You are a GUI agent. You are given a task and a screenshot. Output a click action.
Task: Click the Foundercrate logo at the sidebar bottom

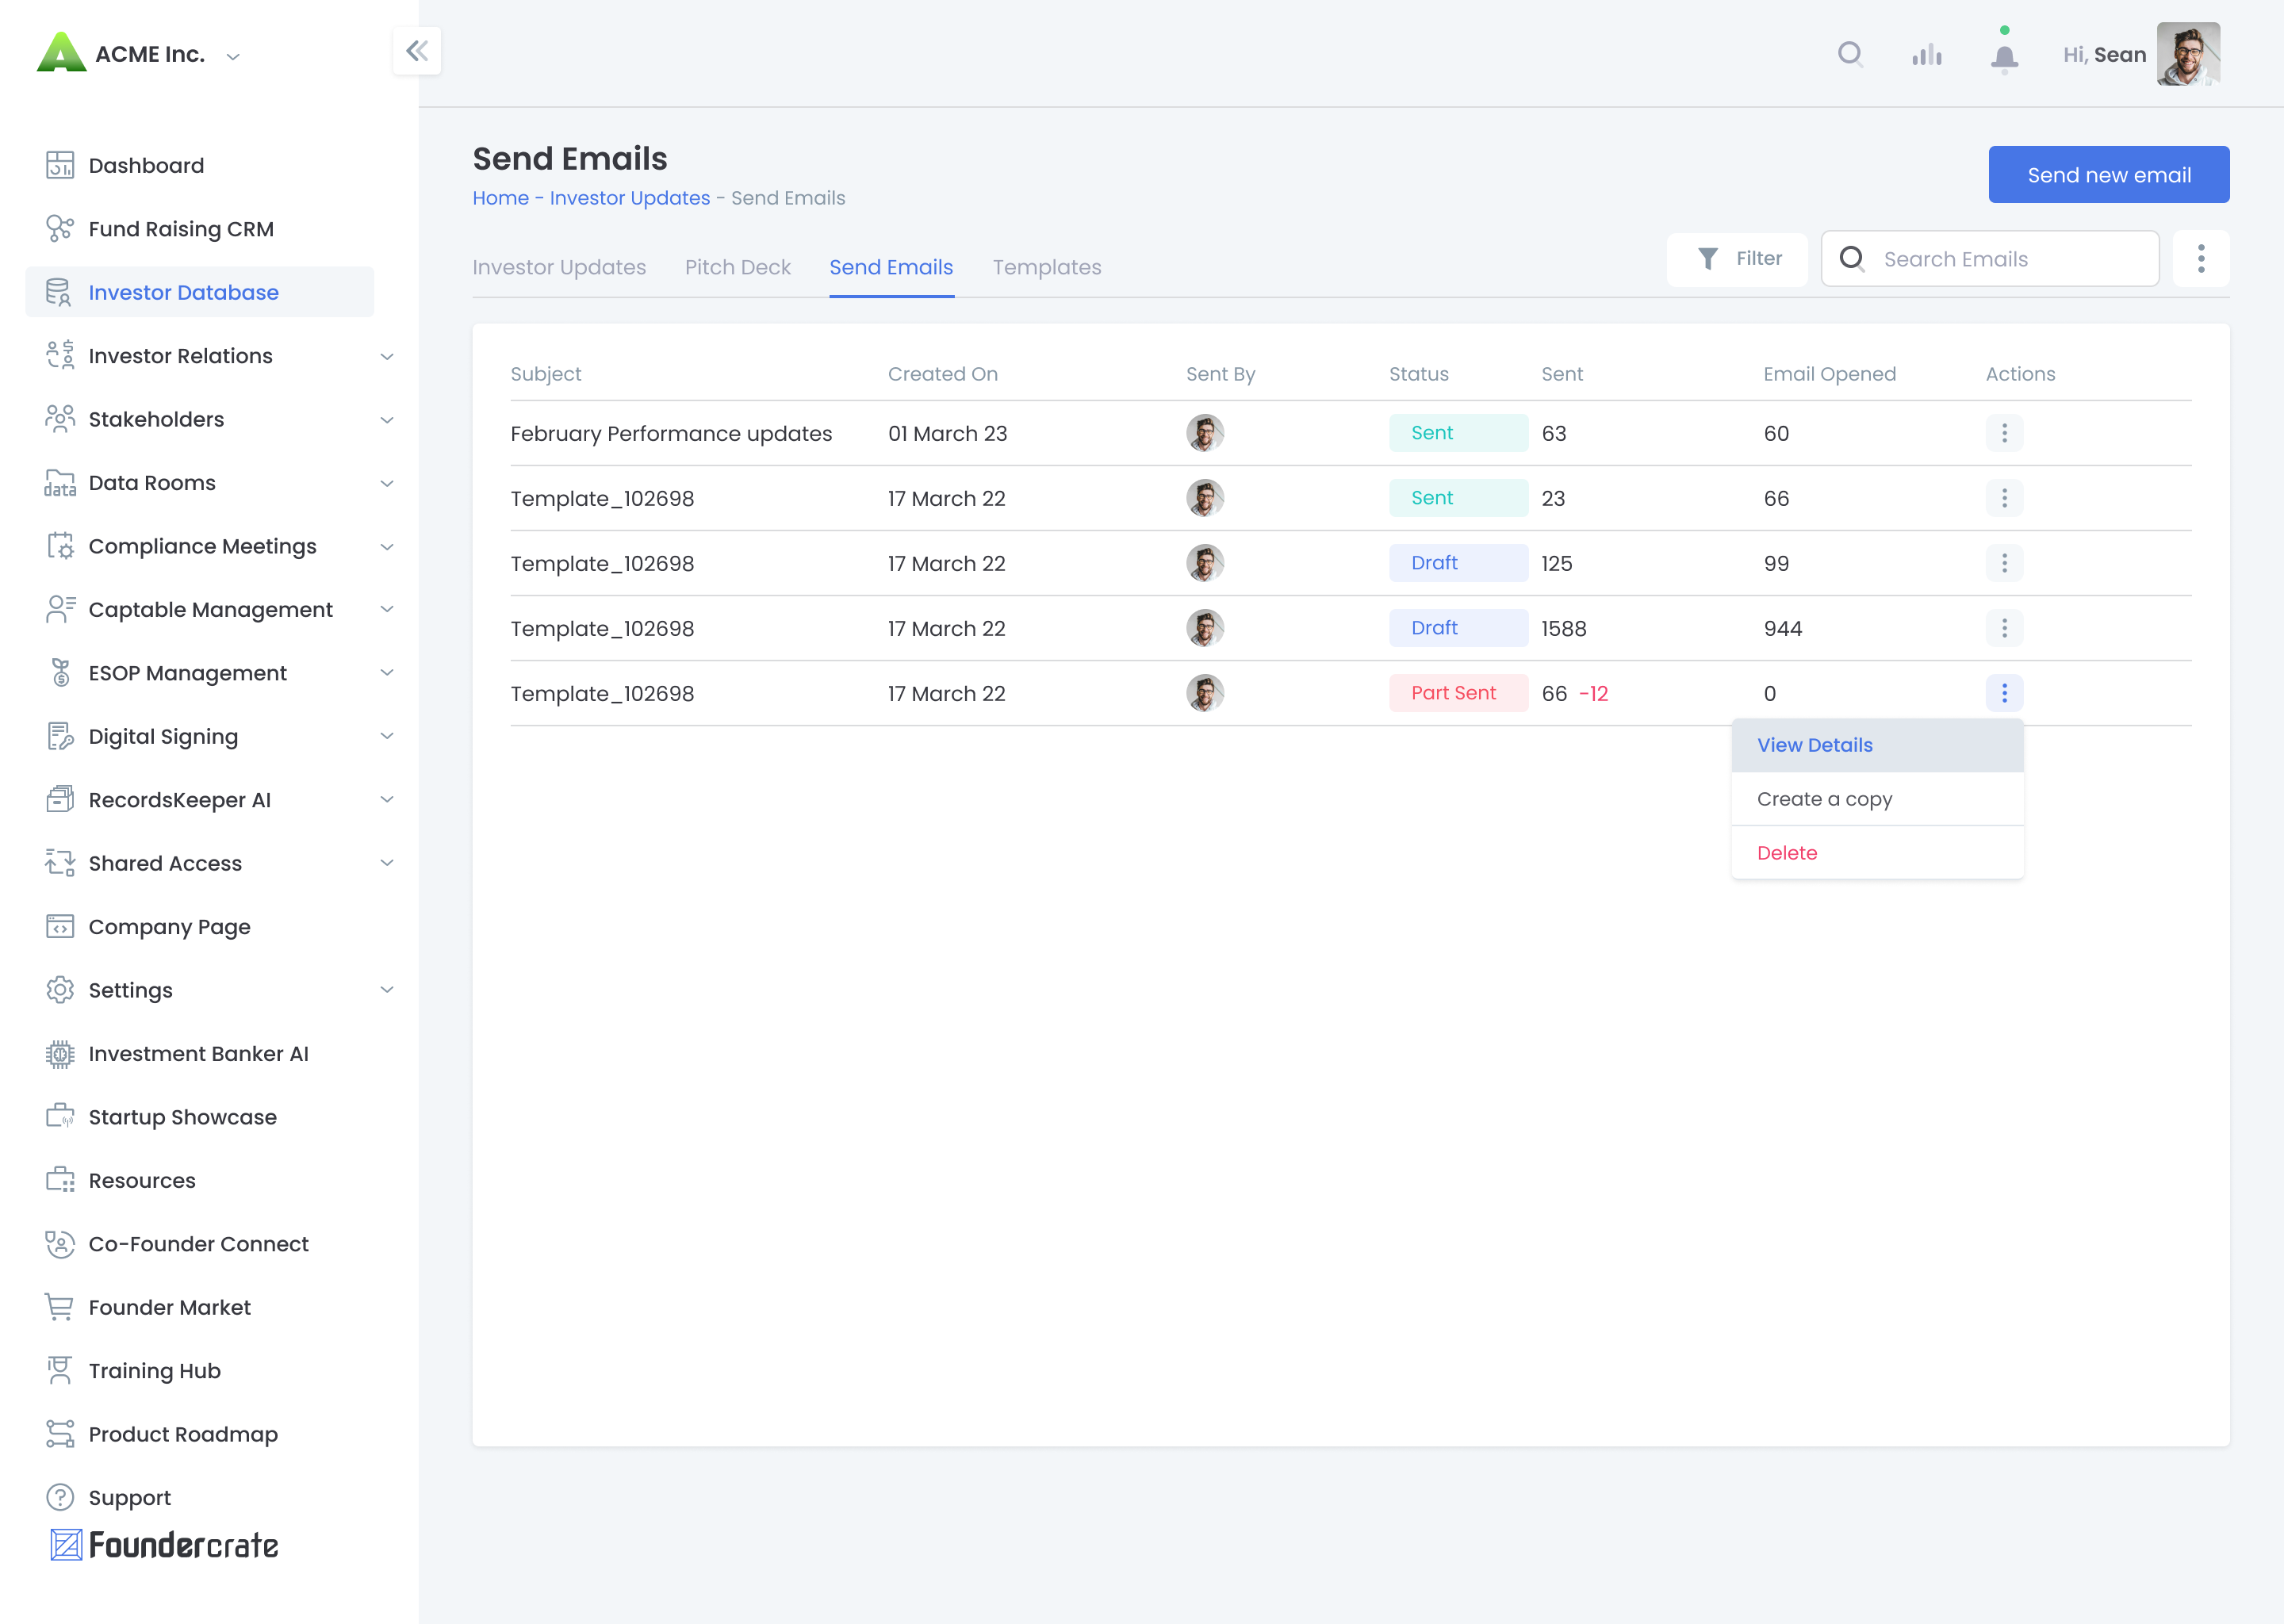pos(164,1545)
